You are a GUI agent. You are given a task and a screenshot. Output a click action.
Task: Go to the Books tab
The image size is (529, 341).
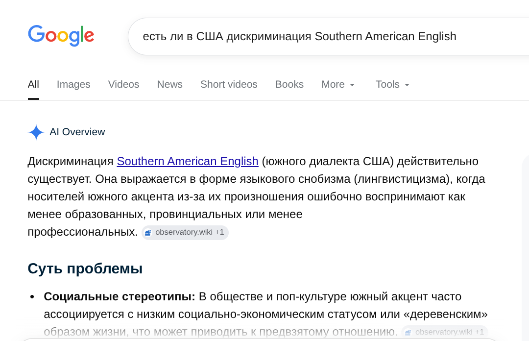289,84
